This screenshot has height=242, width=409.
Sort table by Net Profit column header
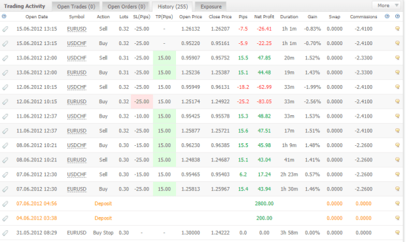[264, 17]
